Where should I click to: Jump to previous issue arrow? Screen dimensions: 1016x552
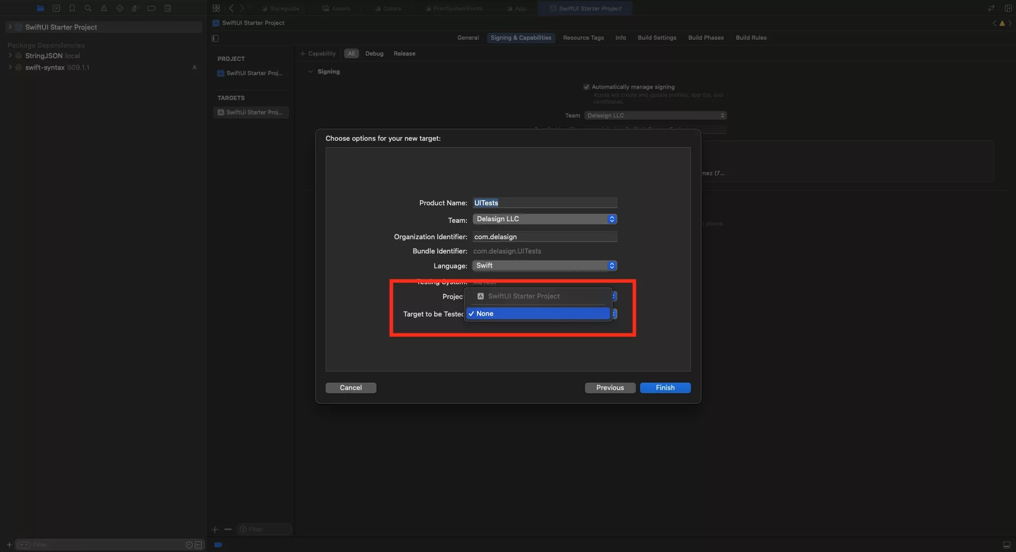(994, 23)
